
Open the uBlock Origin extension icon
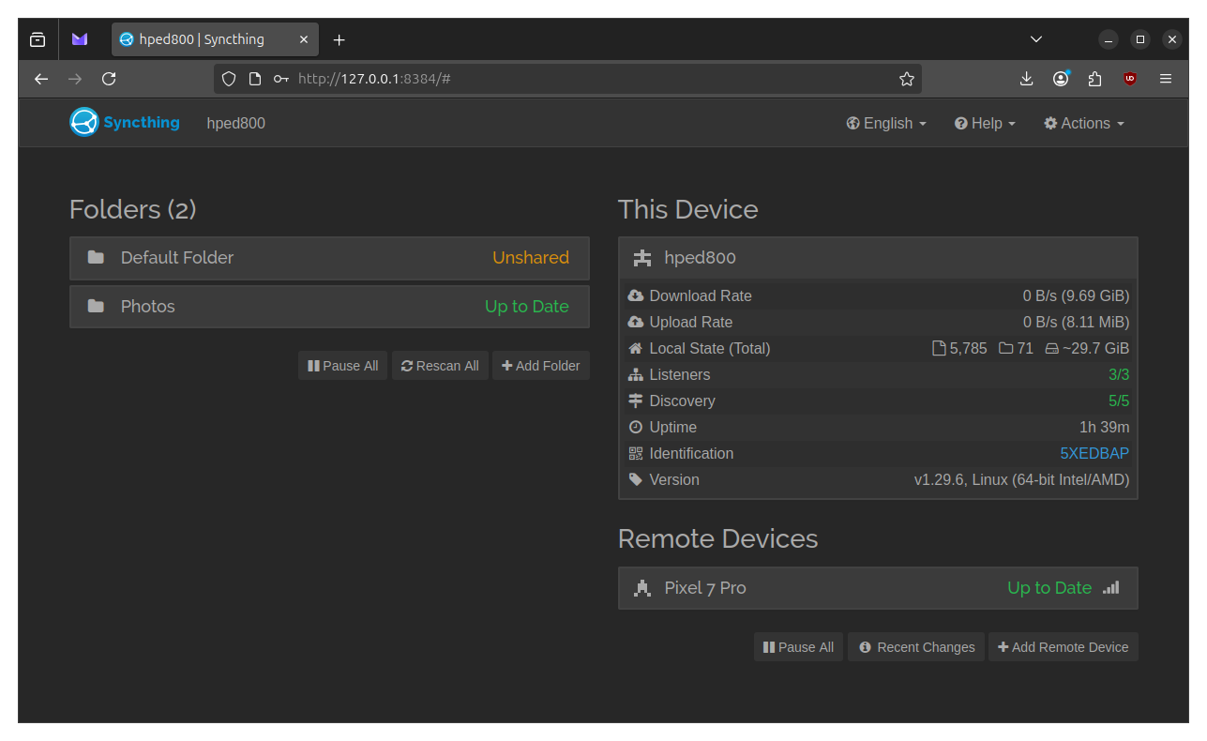pos(1130,79)
